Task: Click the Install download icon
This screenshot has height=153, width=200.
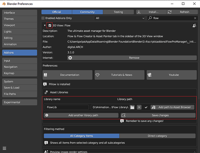Action: [139, 12]
